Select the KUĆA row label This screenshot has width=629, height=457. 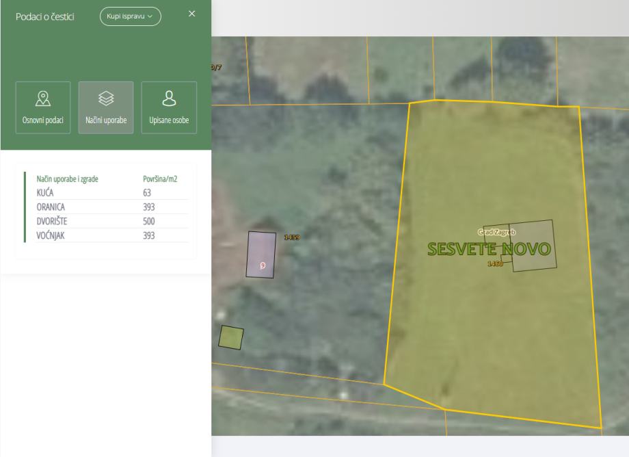click(45, 193)
